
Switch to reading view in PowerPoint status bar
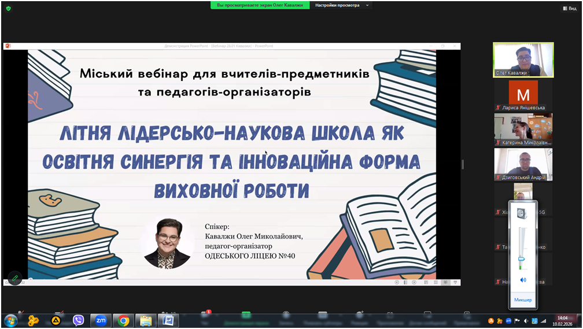(x=445, y=283)
